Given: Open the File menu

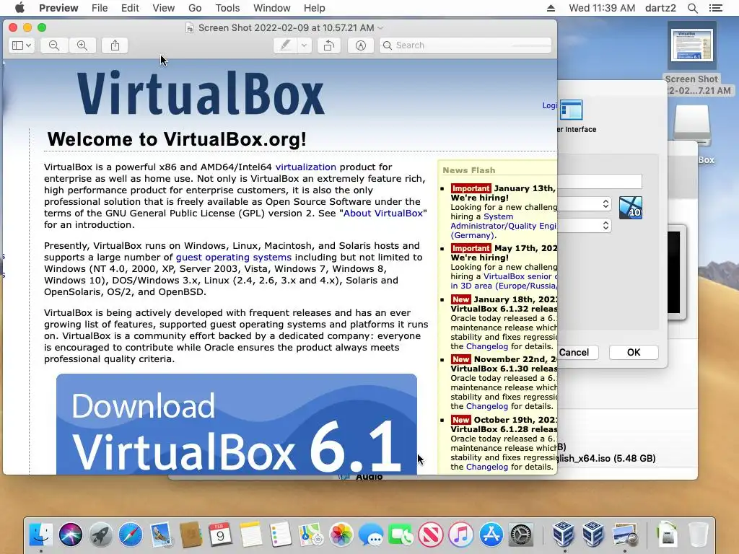Looking at the screenshot, I should click(x=100, y=8).
